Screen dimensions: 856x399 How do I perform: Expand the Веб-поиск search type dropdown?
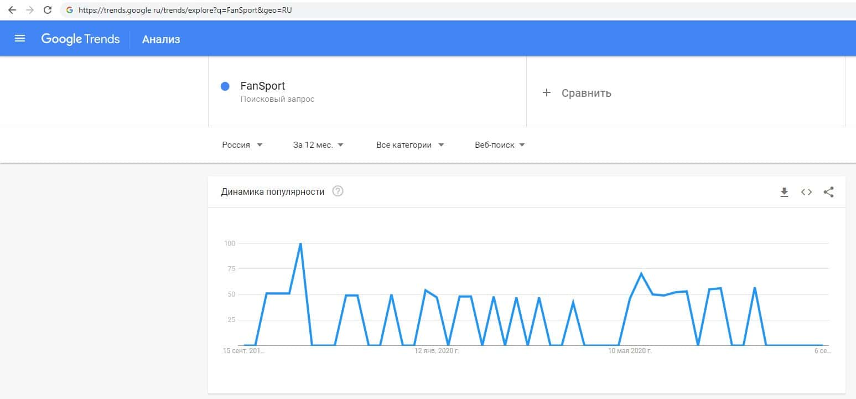500,145
